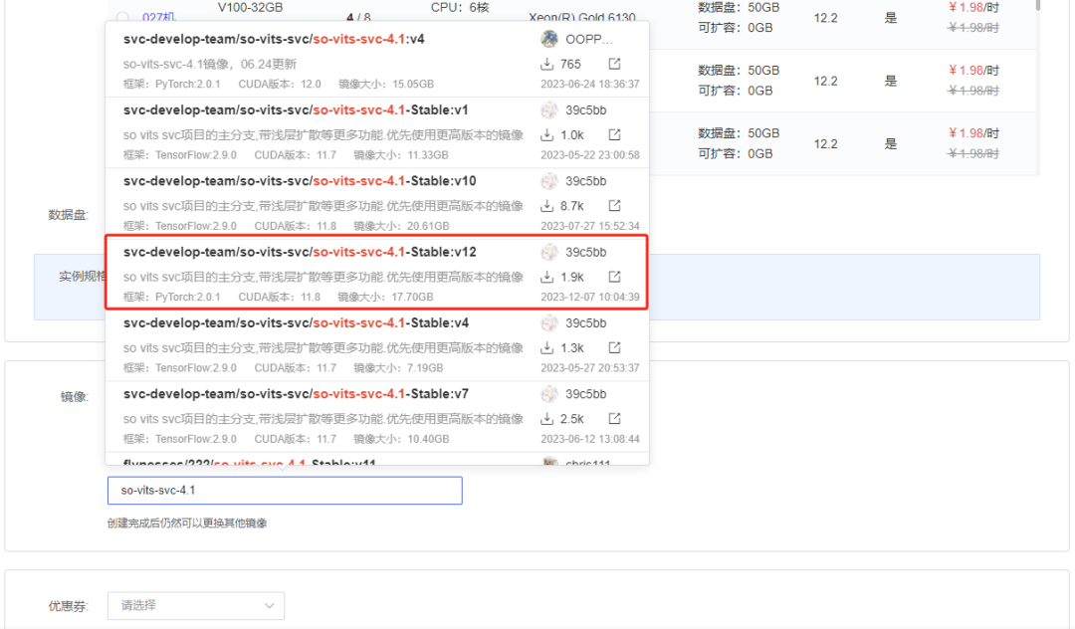This screenshot has height=629, width=1075.
Task: Select image so-vits-svc-4.1-Stable:v12
Action: coord(377,274)
